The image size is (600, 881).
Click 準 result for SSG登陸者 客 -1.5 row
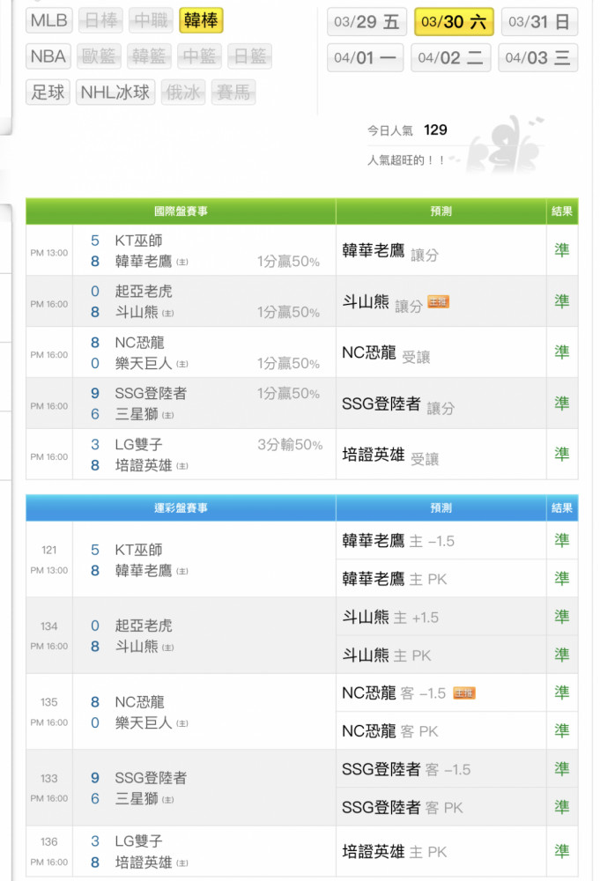pyautogui.click(x=562, y=768)
